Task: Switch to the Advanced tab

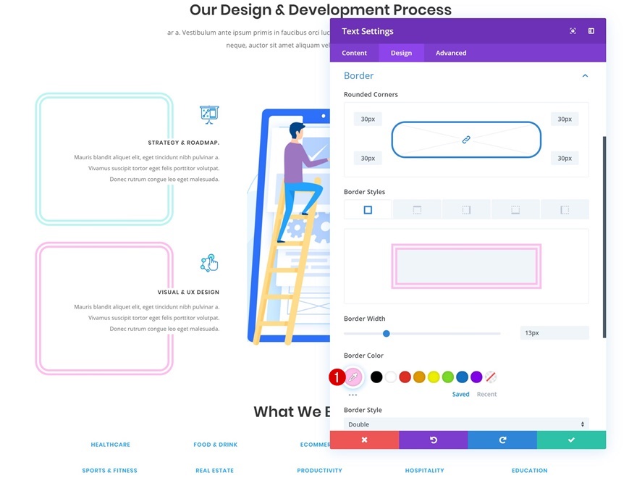Action: (451, 53)
